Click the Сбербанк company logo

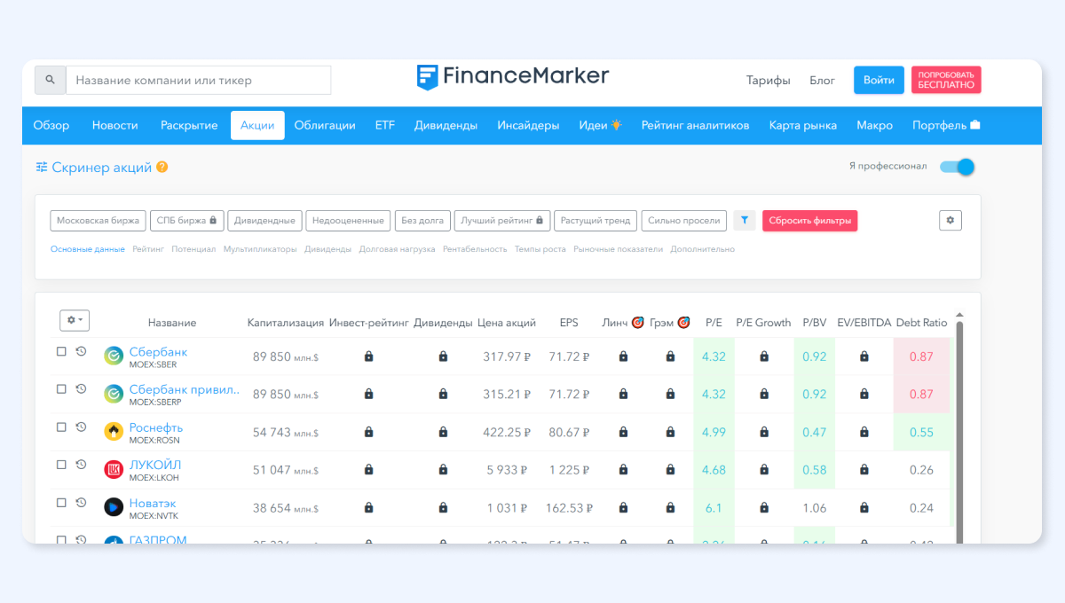(114, 356)
